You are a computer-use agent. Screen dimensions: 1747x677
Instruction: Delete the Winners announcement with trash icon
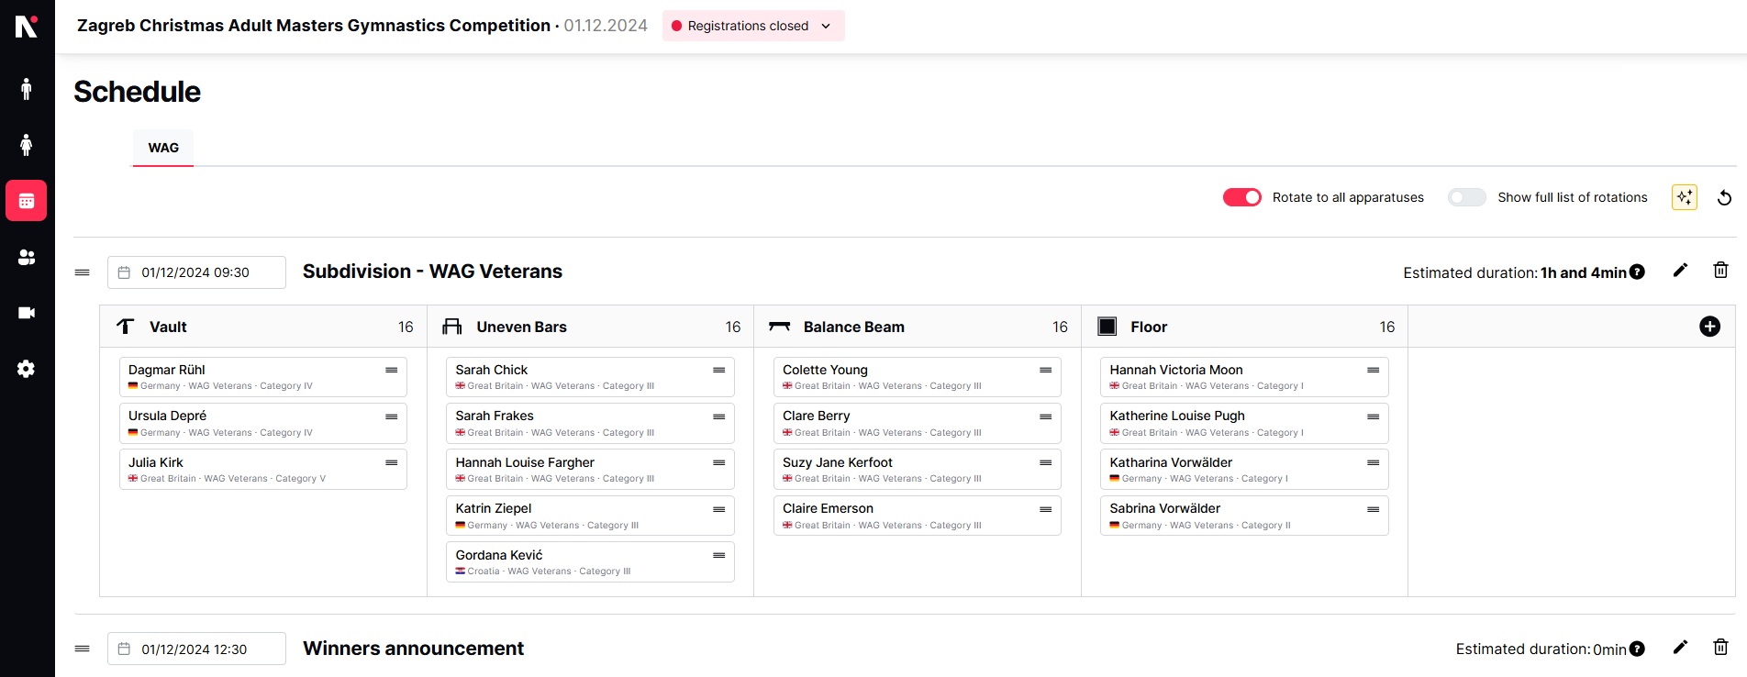point(1720,648)
